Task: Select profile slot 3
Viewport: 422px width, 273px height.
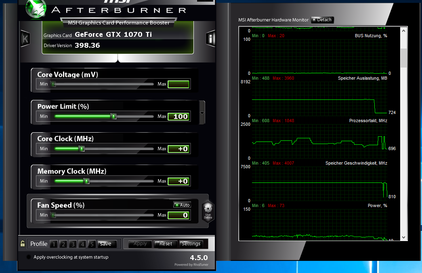Action: [x=73, y=244]
